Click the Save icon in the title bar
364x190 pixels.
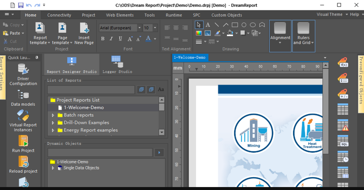[21, 5]
